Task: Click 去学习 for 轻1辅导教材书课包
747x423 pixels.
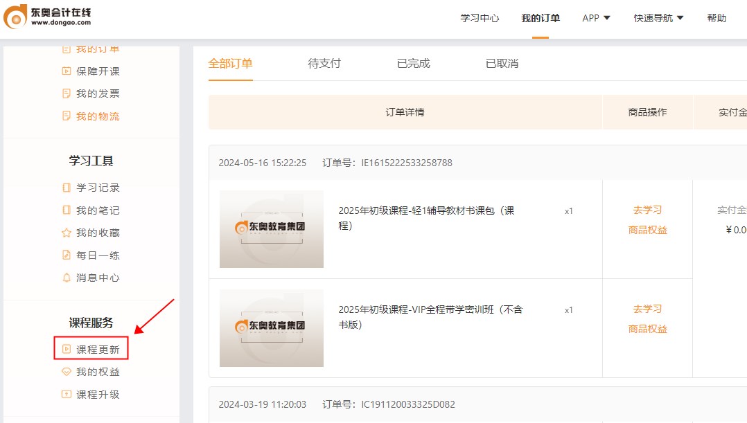Action: 647,210
